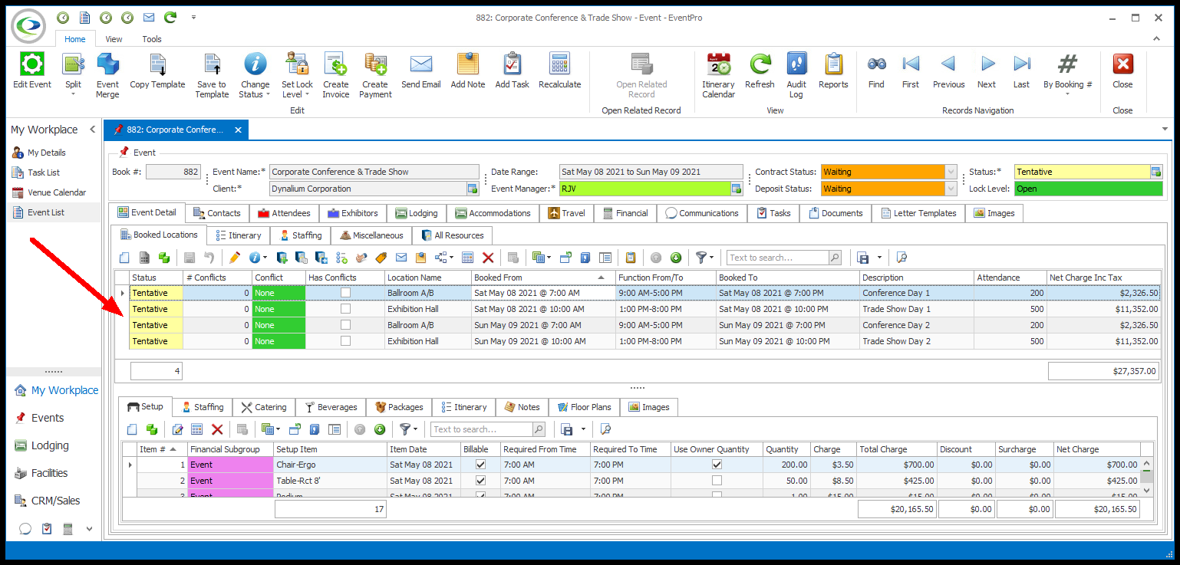Open the Reports ribbon icon
The image size is (1180, 565).
point(833,64)
